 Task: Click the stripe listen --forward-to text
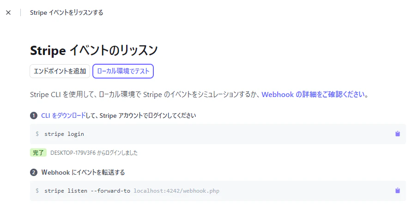tap(87, 191)
